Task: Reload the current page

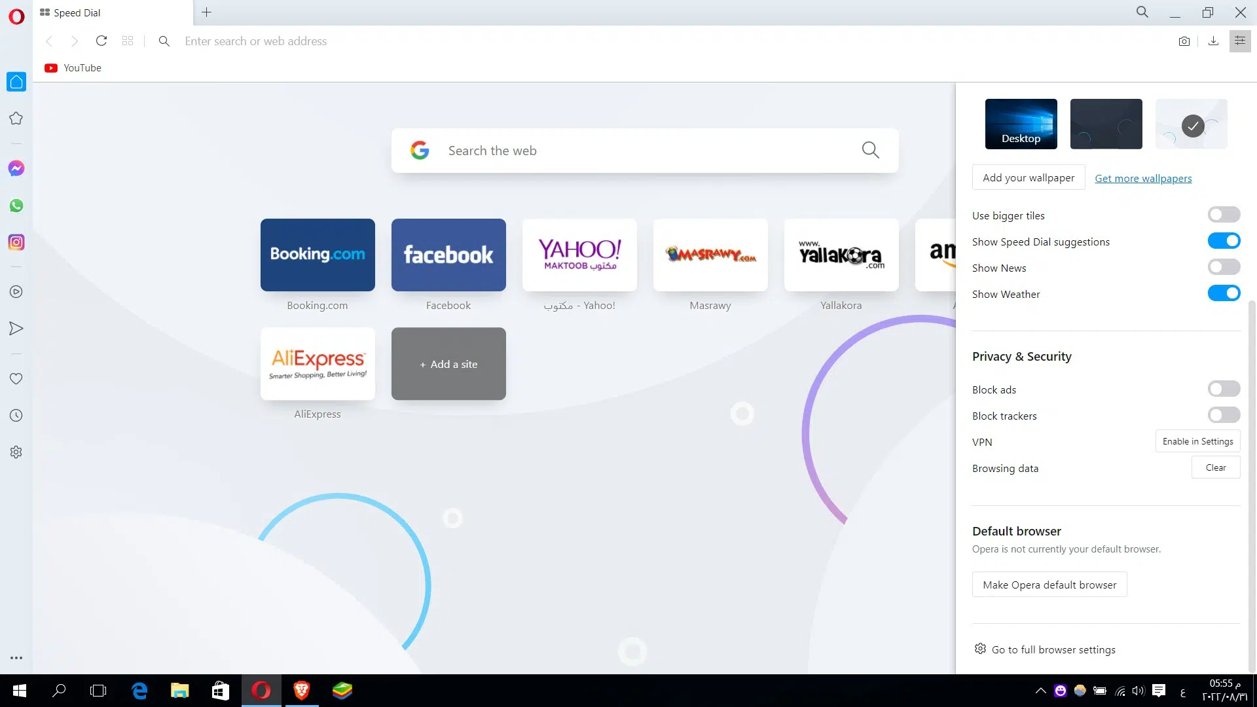Action: point(101,41)
